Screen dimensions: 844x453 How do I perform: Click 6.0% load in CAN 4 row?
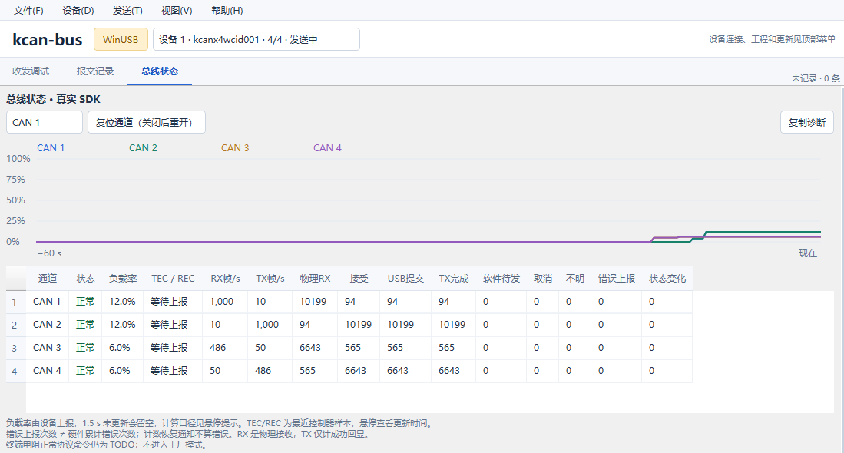coord(122,371)
